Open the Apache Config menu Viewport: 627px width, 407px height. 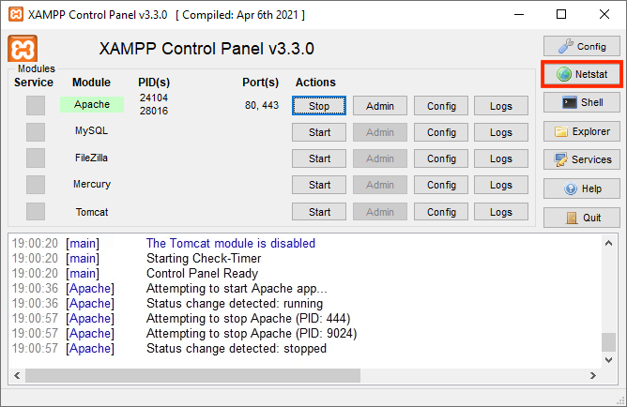(x=441, y=106)
